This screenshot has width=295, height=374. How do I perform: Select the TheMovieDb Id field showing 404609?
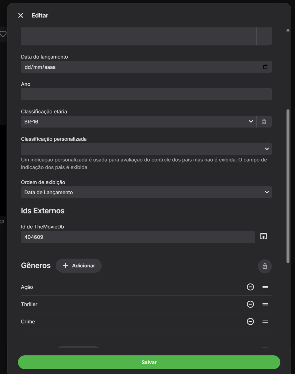tap(137, 236)
